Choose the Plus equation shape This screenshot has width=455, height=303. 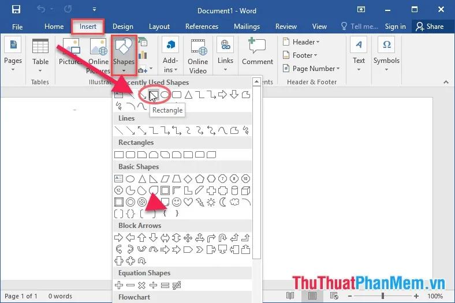pyautogui.click(x=119, y=285)
